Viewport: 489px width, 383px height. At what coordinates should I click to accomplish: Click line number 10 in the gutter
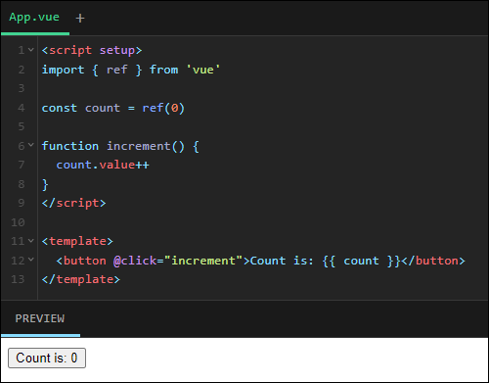point(18,222)
